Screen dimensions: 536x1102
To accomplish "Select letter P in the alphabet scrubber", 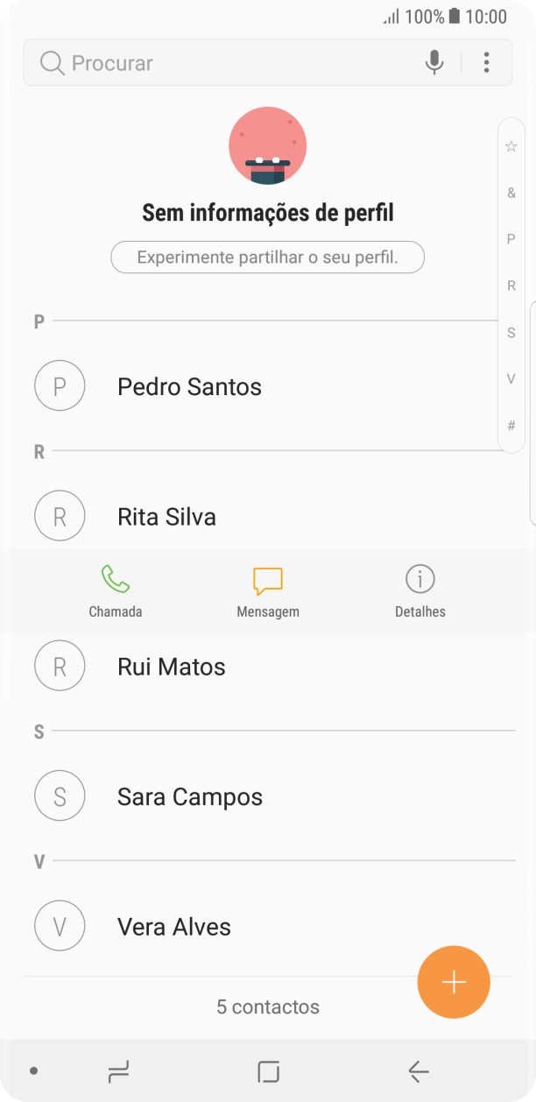I will tap(511, 239).
